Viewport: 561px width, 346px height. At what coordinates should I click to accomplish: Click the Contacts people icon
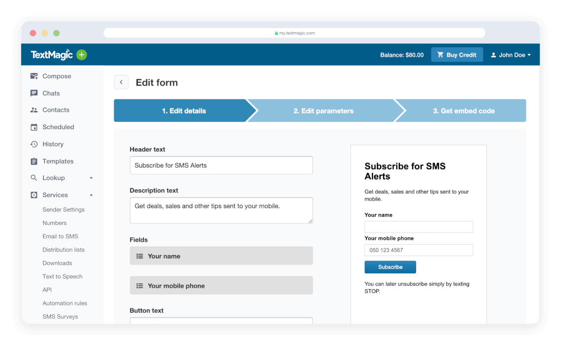(x=34, y=110)
